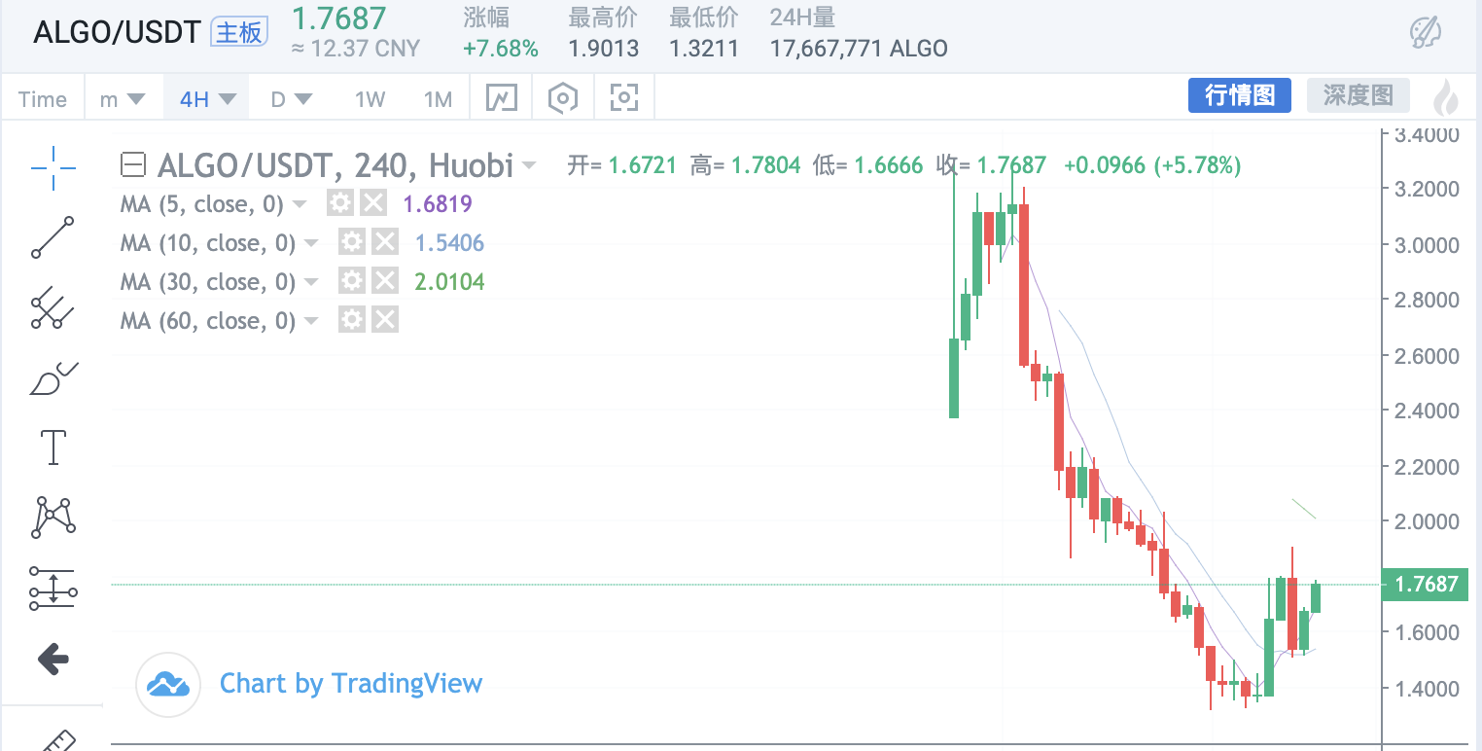Collapse the ALGO/USDT legend box
Image resolution: width=1482 pixels, height=751 pixels.
point(133,165)
